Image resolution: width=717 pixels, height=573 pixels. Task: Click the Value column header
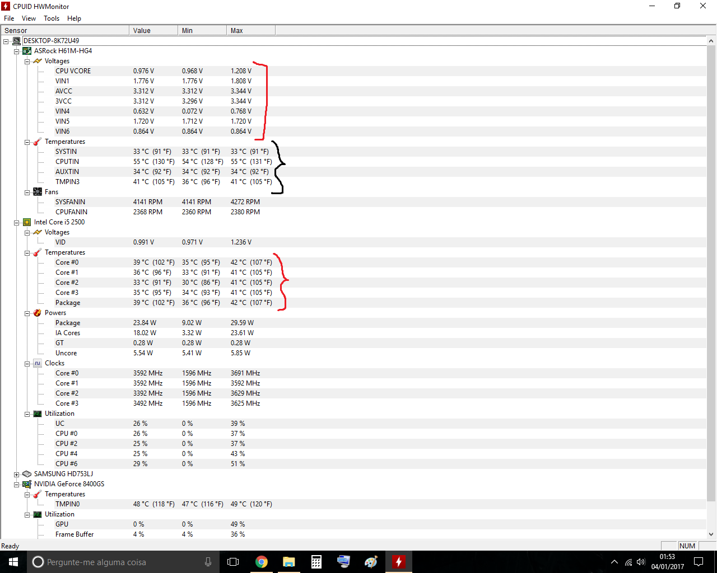point(153,30)
